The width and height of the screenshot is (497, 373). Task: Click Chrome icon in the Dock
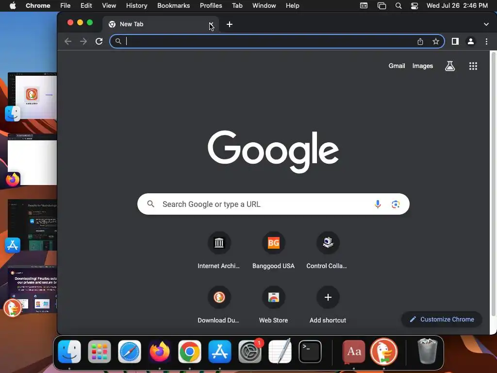(x=190, y=352)
